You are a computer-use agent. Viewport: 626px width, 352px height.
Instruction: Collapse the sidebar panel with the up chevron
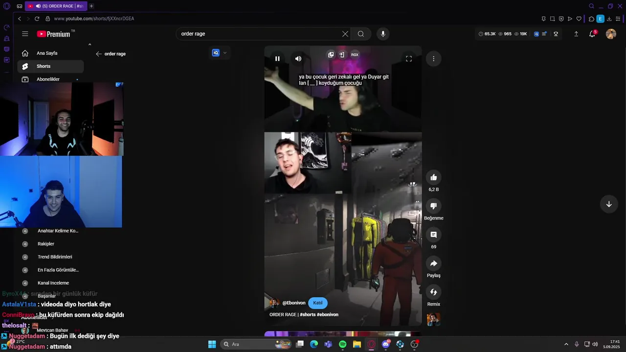point(89,44)
